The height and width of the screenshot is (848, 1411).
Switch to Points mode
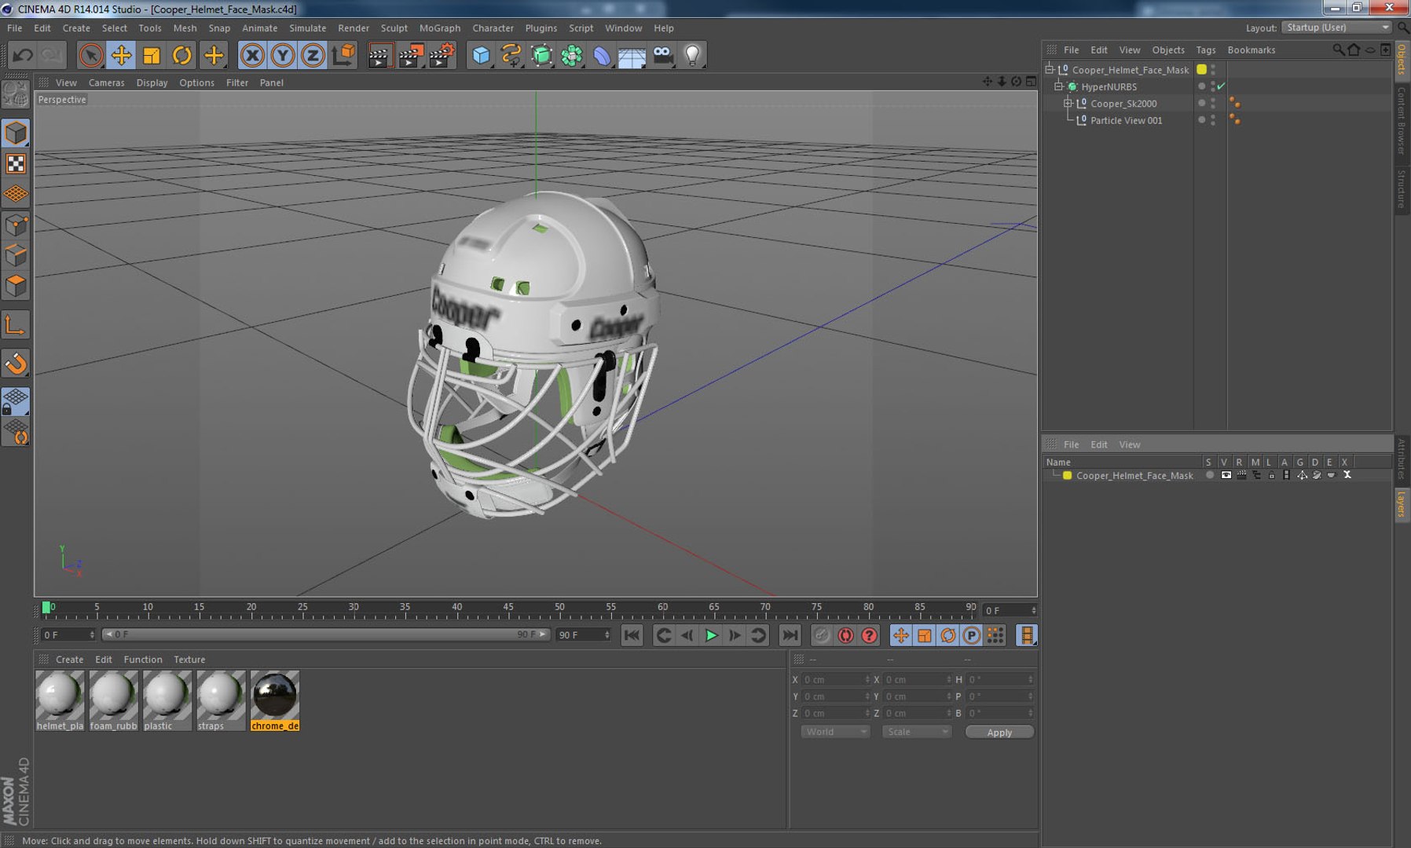(x=16, y=226)
